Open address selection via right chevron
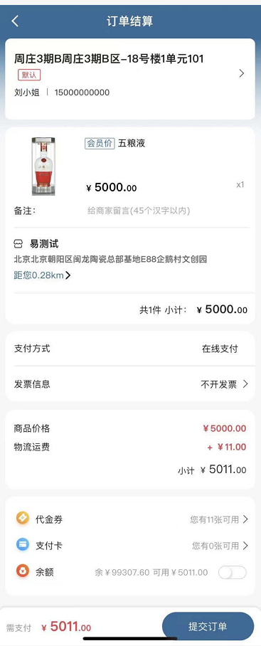 [x=242, y=73]
